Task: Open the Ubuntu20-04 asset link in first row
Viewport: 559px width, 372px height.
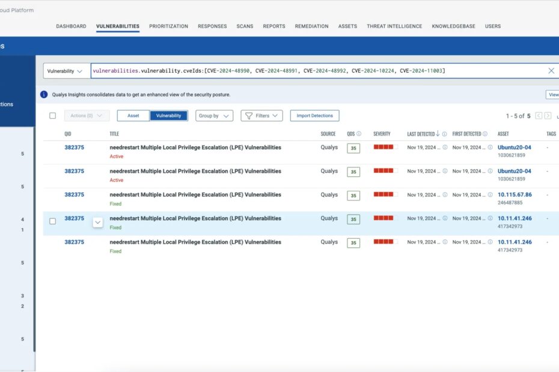Action: click(514, 148)
